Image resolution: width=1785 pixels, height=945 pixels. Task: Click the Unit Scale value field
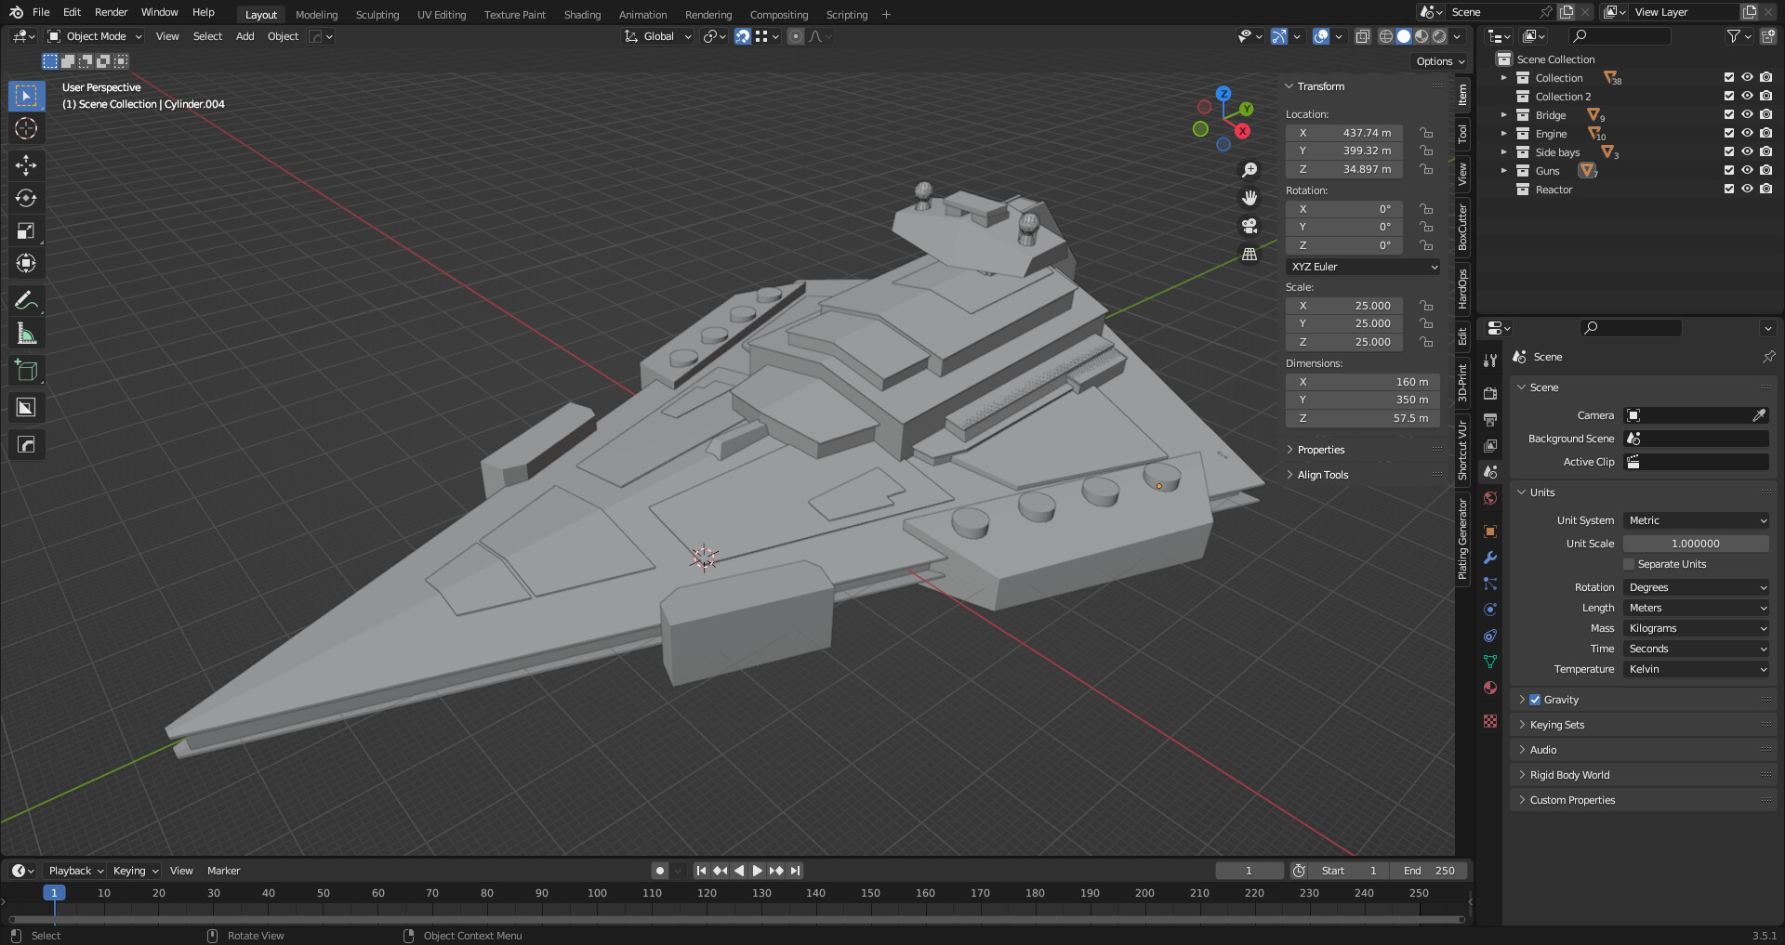coord(1696,544)
